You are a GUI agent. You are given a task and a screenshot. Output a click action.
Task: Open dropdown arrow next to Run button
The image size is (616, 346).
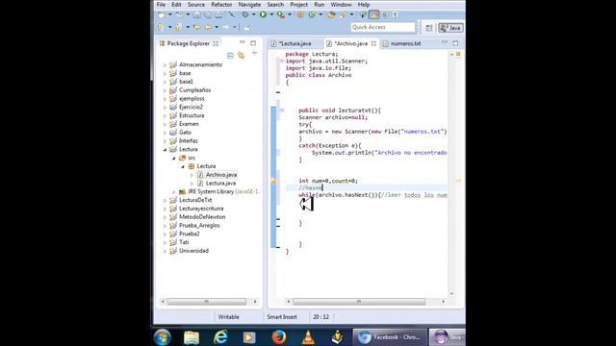coord(271,15)
